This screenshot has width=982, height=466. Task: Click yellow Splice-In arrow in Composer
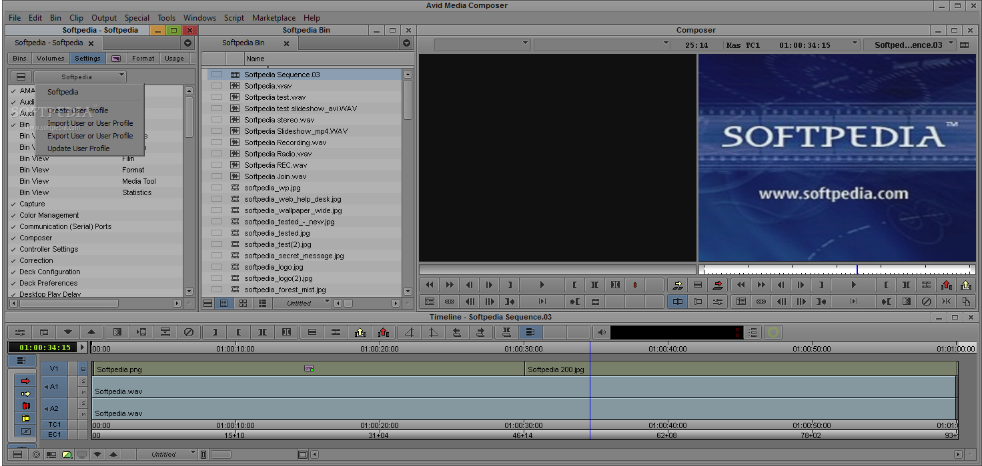coord(678,285)
